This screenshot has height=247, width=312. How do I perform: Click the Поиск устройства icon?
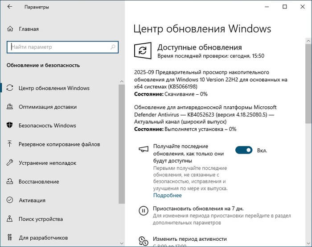[10, 219]
